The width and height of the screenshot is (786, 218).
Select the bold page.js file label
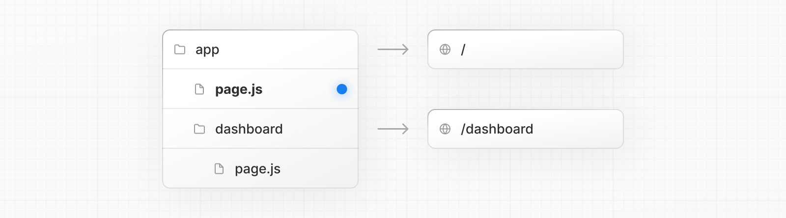click(239, 89)
